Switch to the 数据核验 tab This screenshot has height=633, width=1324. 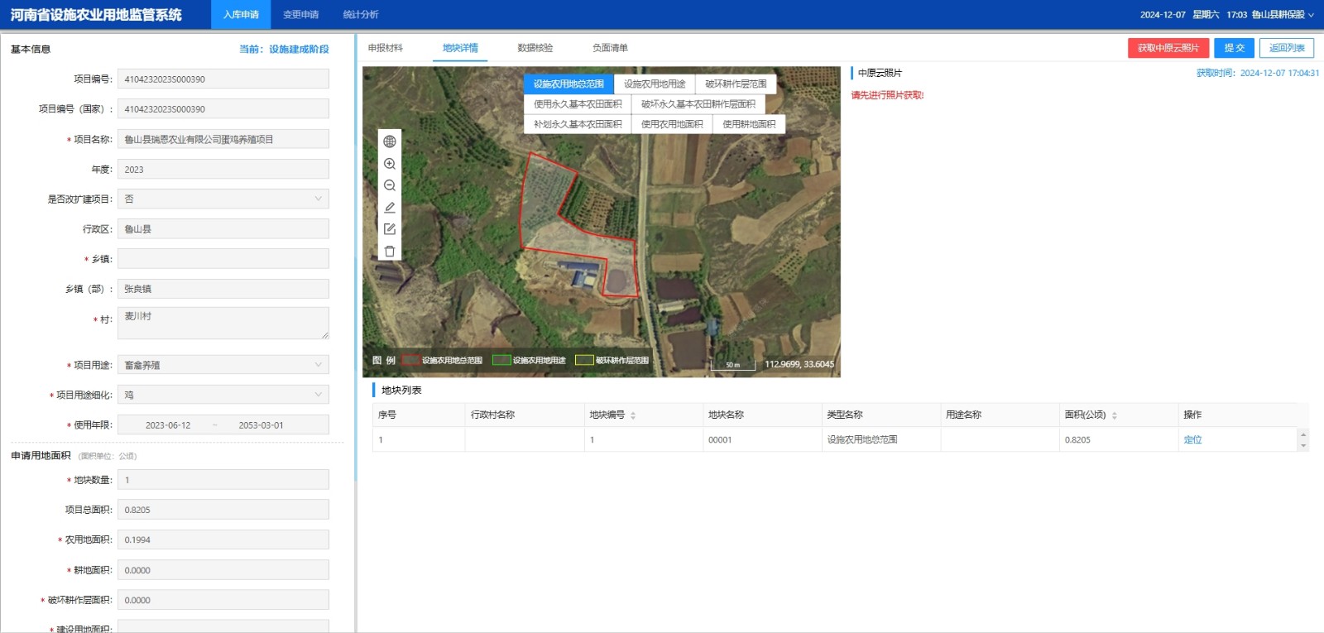(x=535, y=48)
